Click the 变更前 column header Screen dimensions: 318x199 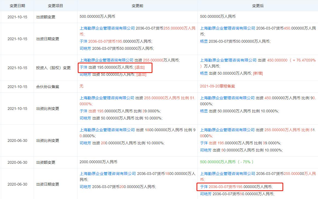pos(137,6)
